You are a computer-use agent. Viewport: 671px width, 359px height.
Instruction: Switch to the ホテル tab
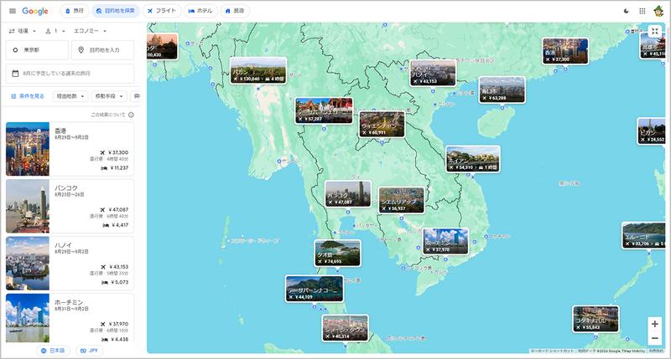click(200, 11)
